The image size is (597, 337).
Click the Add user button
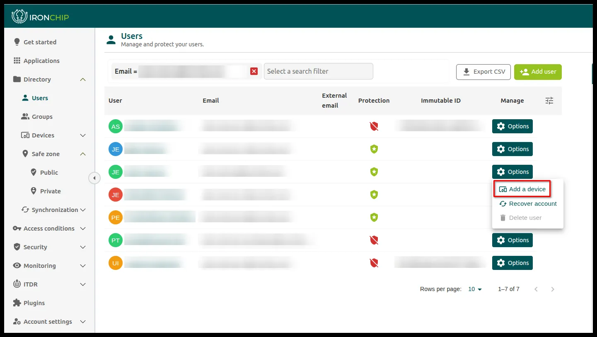(538, 72)
